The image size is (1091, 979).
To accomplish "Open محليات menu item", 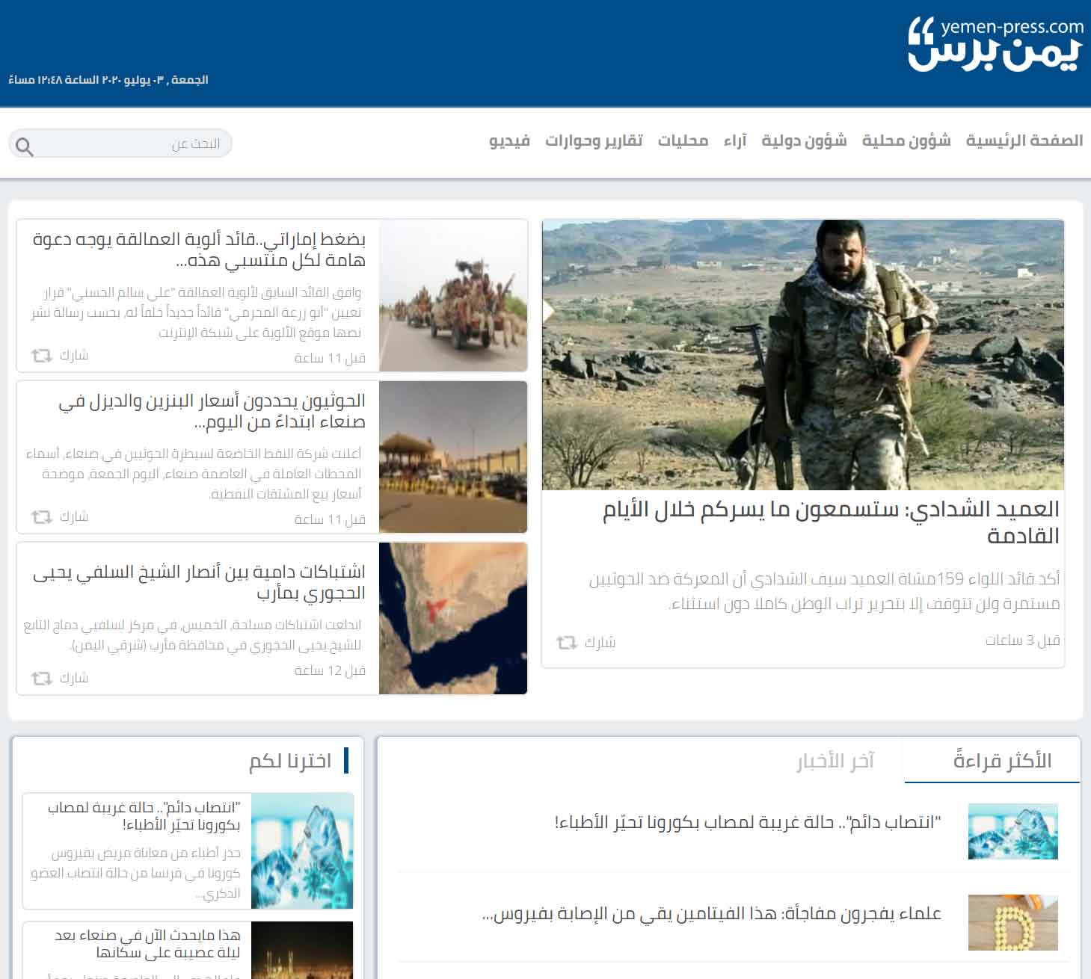I will pos(683,140).
